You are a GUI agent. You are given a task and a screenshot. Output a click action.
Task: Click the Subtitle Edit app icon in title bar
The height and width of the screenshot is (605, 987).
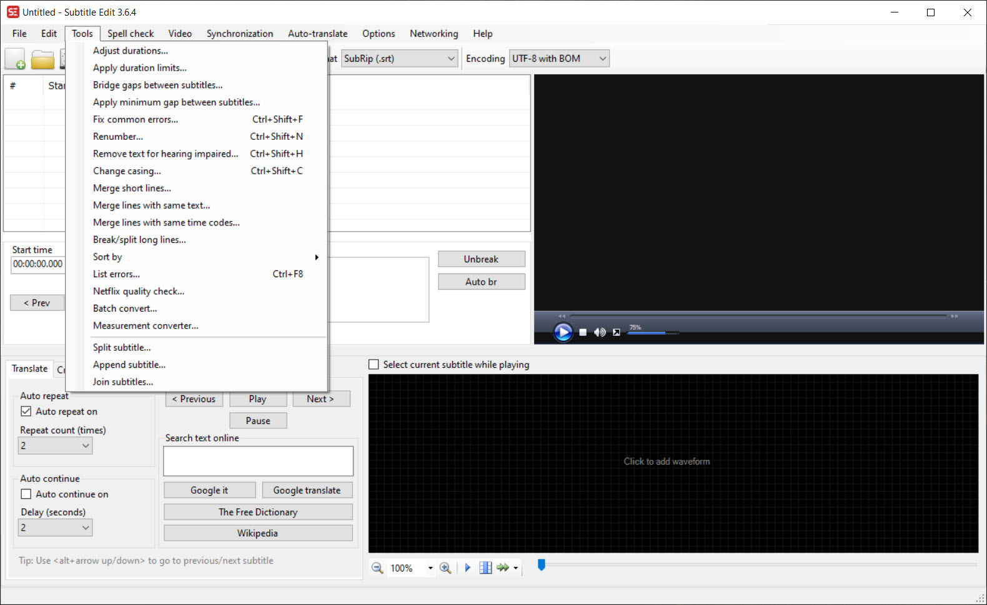[x=12, y=12]
